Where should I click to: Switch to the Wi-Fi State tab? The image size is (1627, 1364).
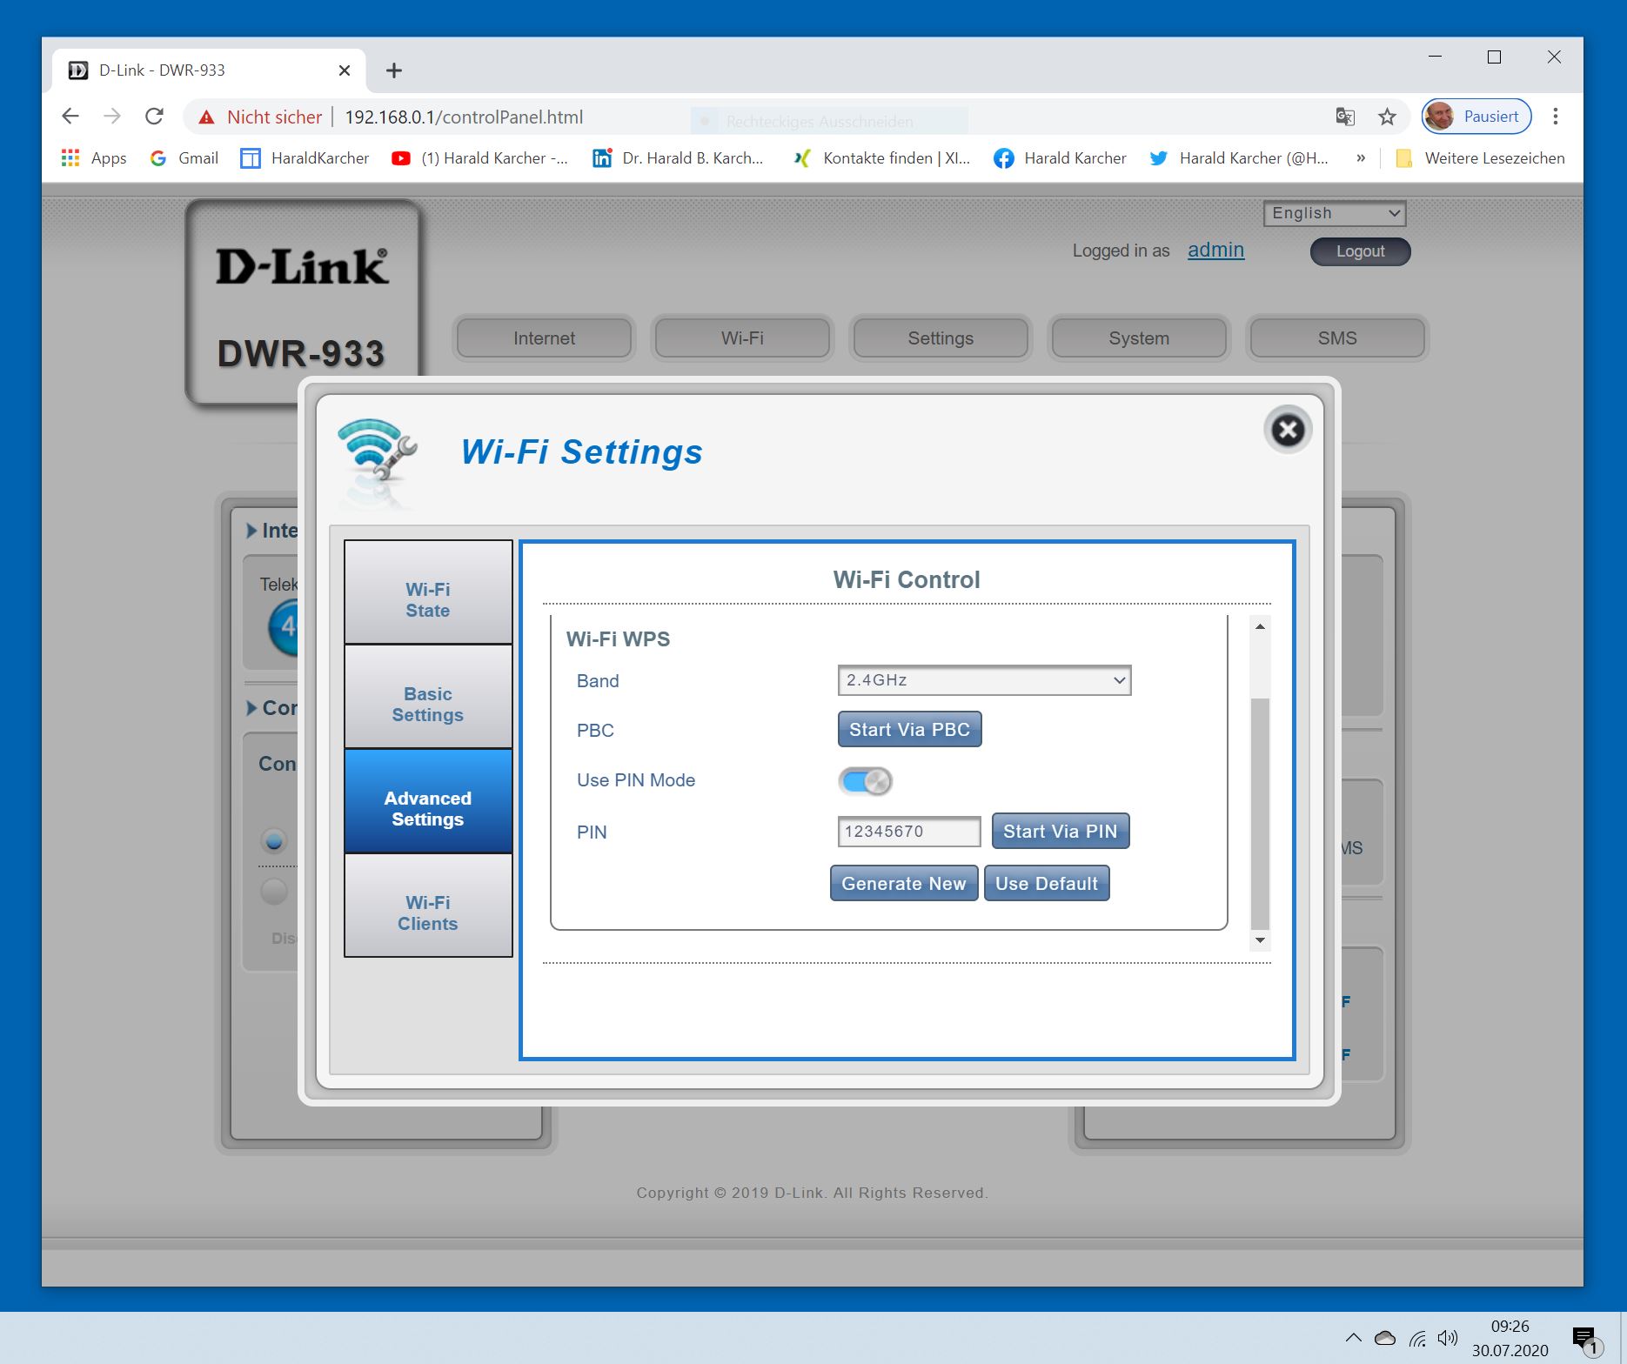click(428, 592)
